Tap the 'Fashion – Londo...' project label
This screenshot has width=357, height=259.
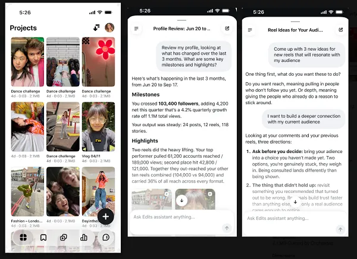point(27,221)
